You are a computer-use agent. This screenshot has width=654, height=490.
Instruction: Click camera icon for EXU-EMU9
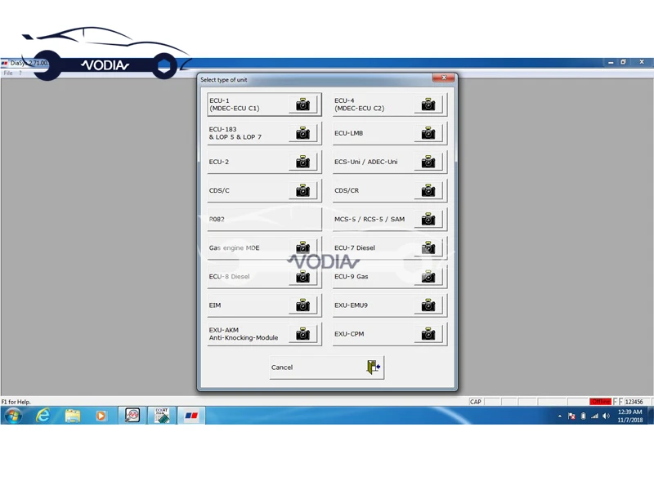tap(428, 305)
